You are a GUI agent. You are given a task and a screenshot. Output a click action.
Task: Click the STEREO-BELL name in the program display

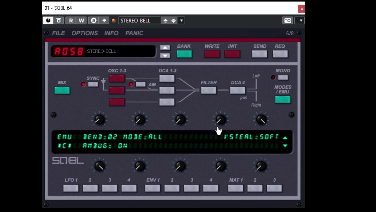point(101,51)
